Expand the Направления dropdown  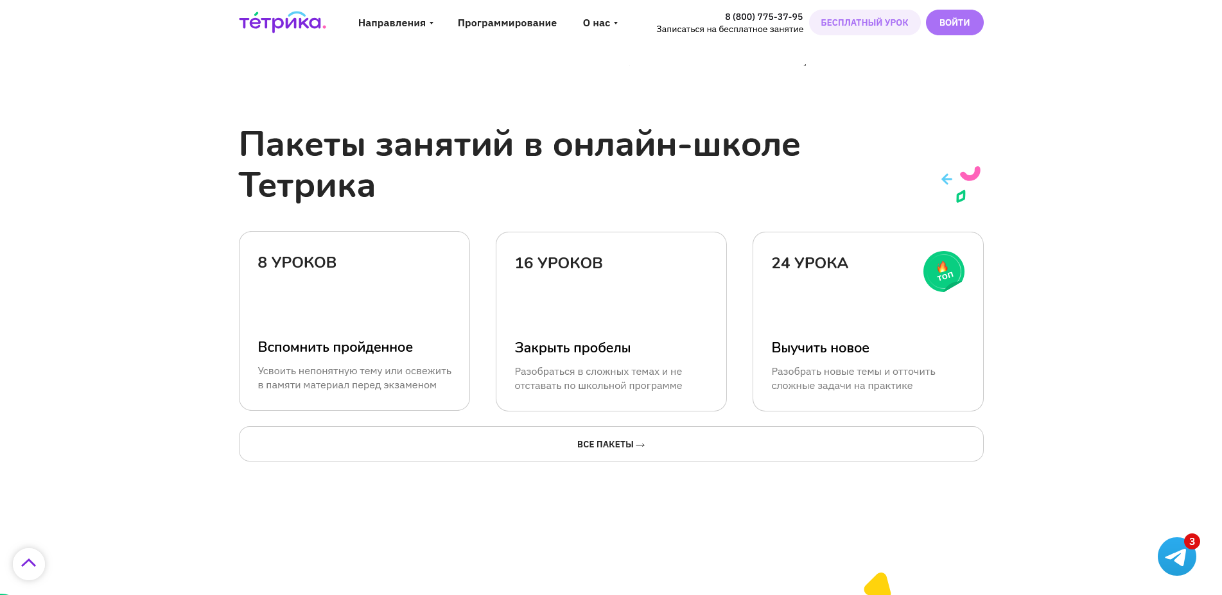[x=392, y=22]
